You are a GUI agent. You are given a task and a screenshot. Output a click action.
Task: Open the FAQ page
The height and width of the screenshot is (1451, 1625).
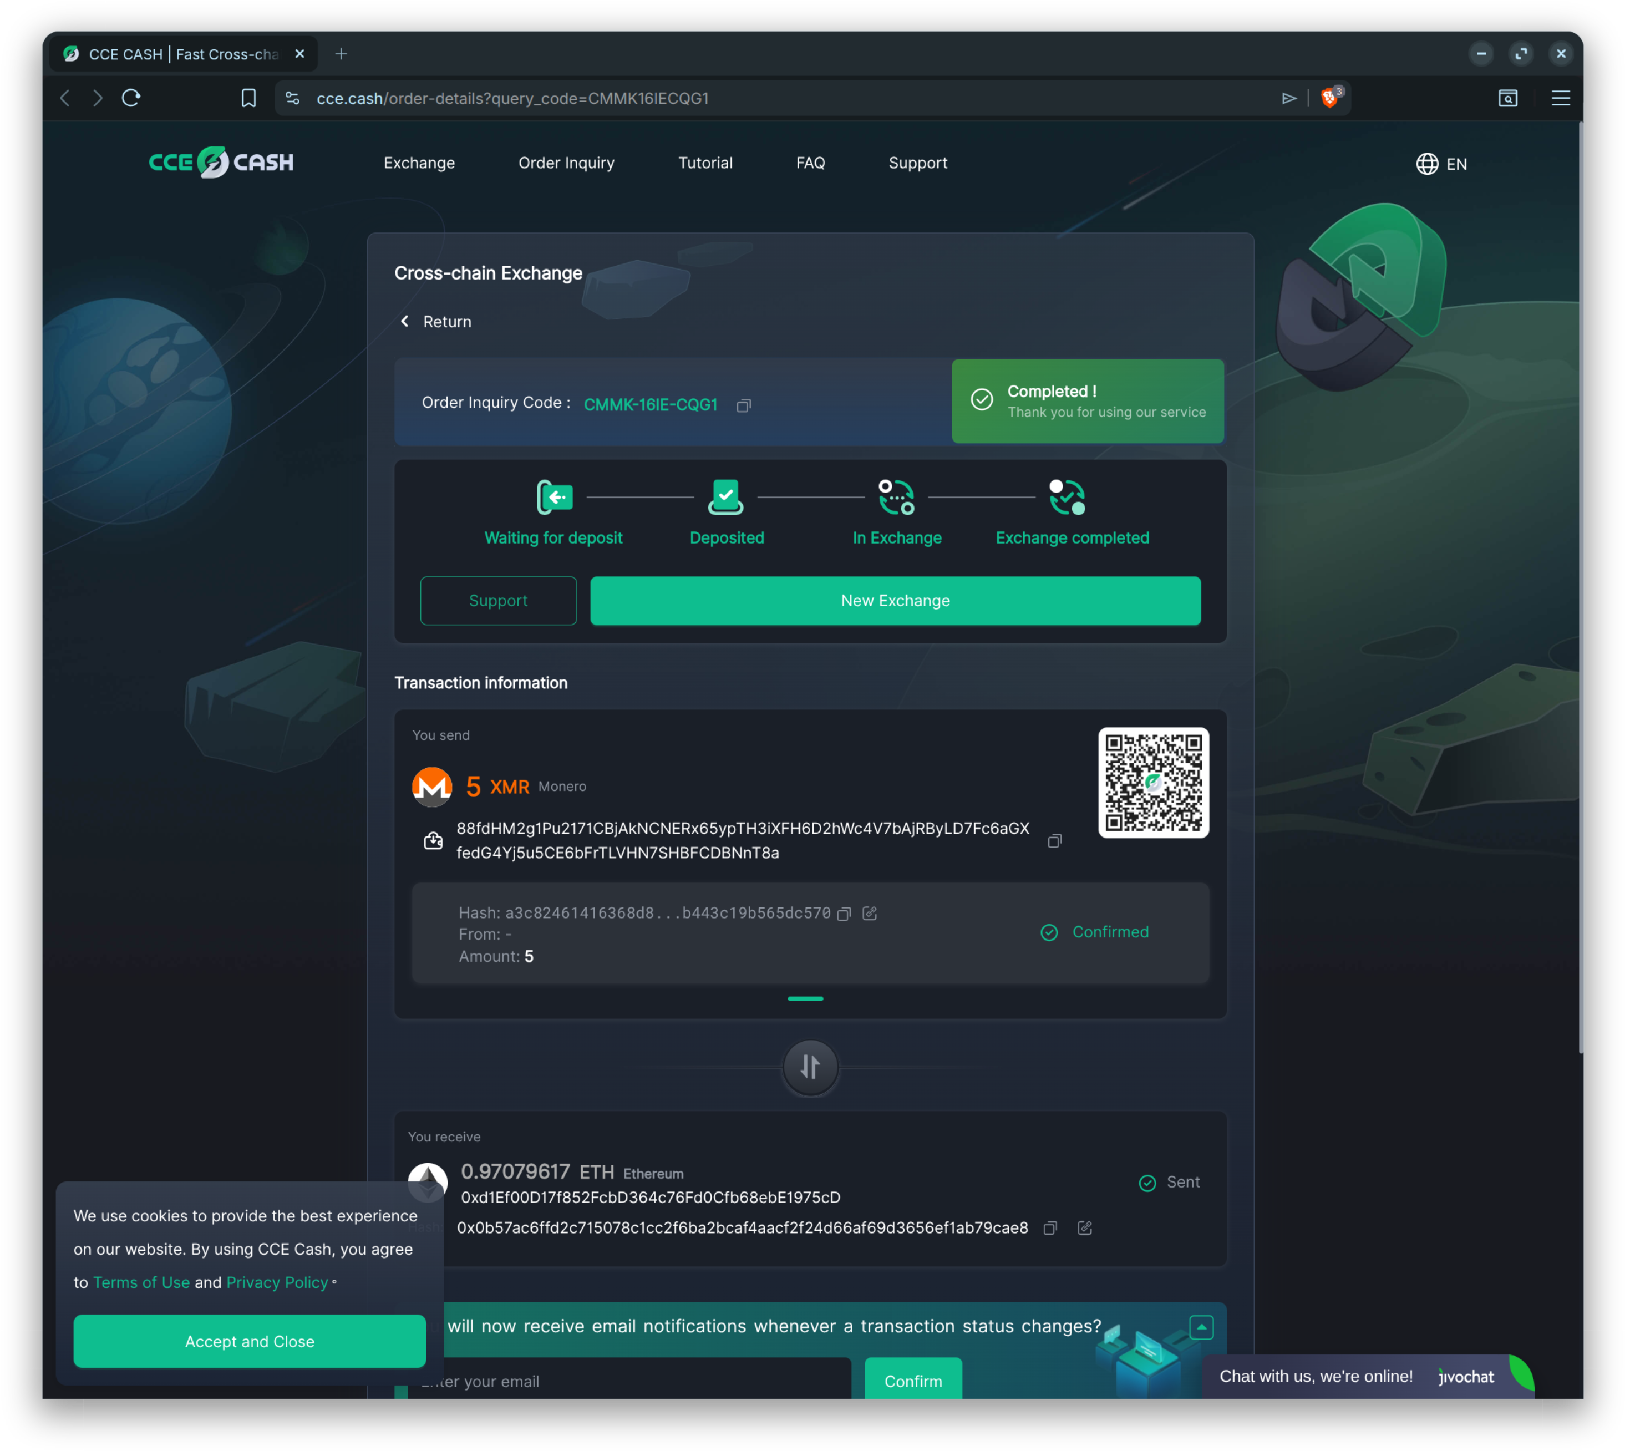tap(810, 163)
